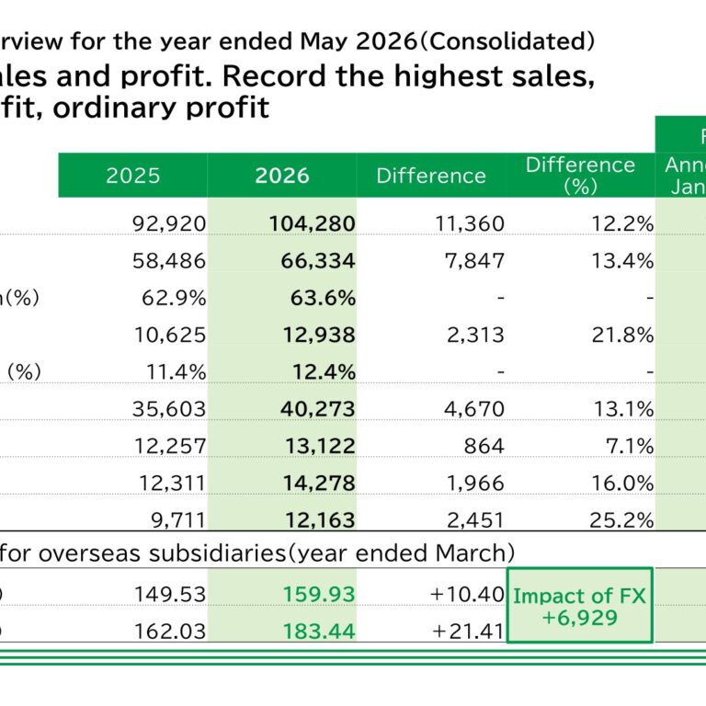Select the difference 1,966

point(475,484)
